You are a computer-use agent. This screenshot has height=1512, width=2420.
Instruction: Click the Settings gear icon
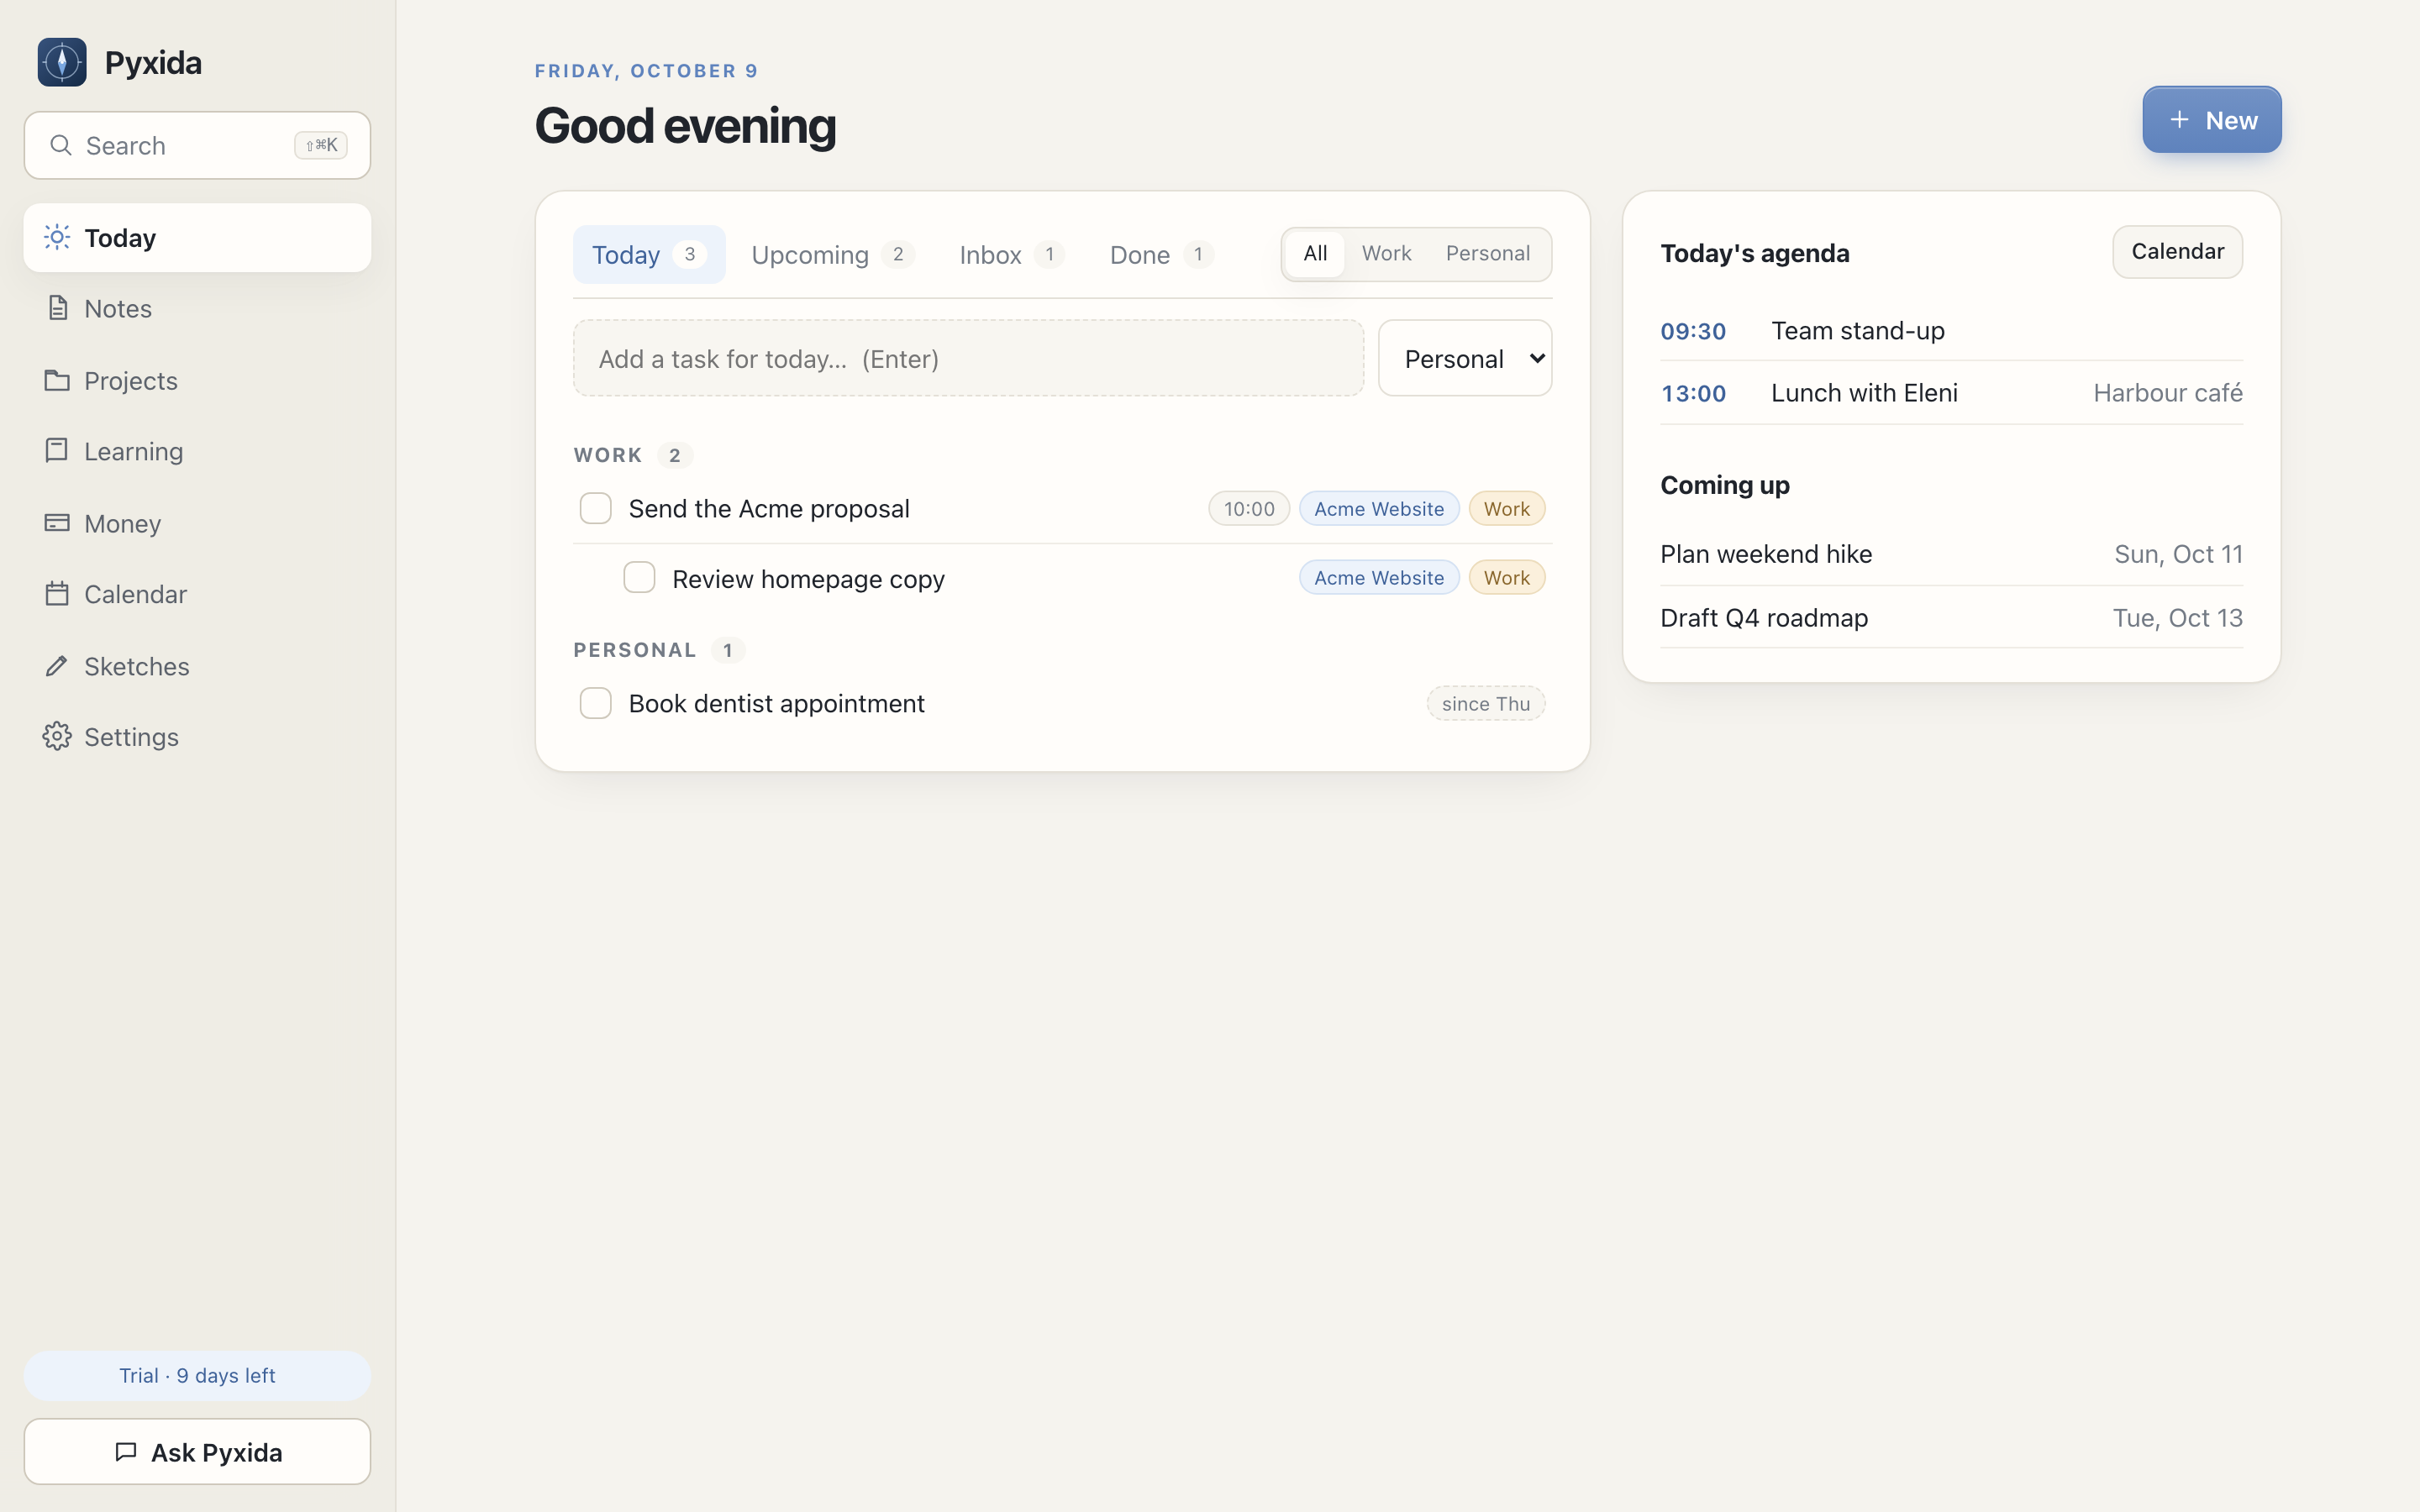click(57, 736)
